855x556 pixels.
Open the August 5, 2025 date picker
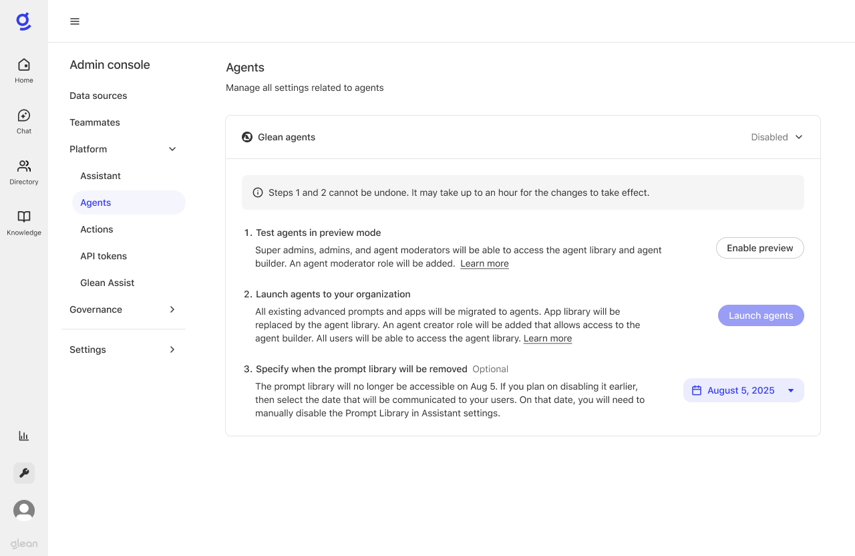click(x=743, y=390)
